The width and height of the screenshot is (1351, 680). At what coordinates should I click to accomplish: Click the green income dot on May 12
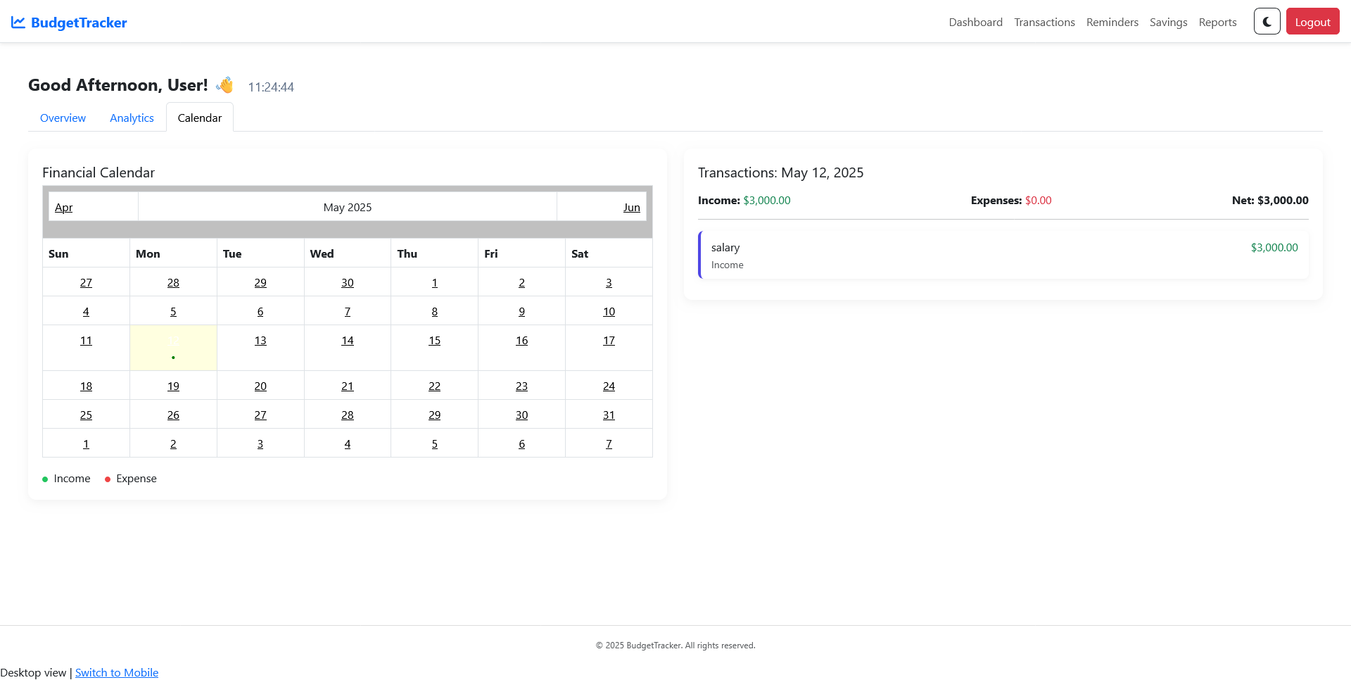pos(173,358)
